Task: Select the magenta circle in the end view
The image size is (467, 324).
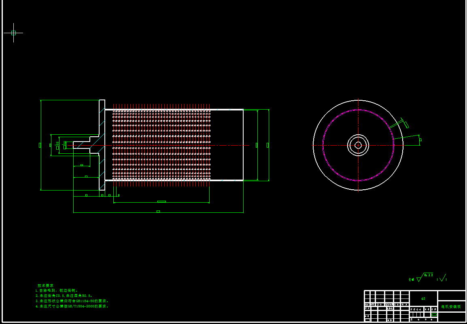Action: pos(358,145)
